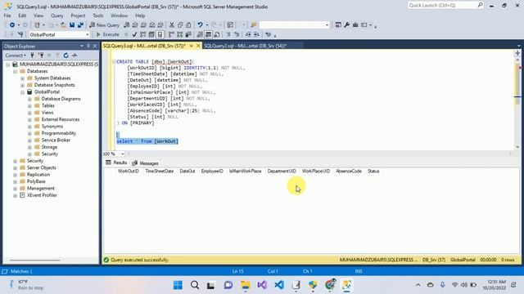Pin the Object Explorer panel
The image size is (524, 294).
88,46
